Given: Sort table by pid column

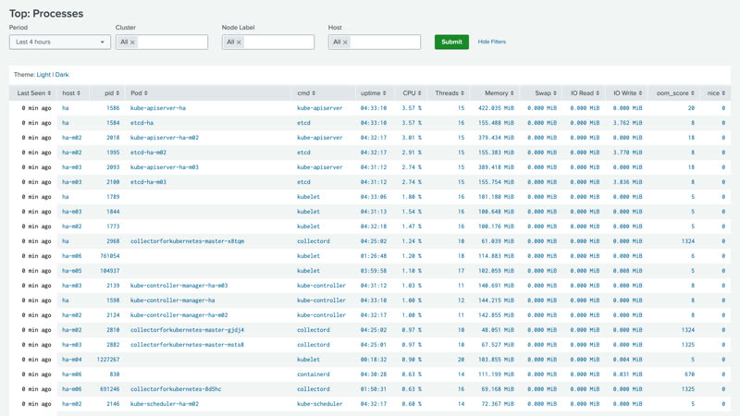Looking at the screenshot, I should (112, 93).
